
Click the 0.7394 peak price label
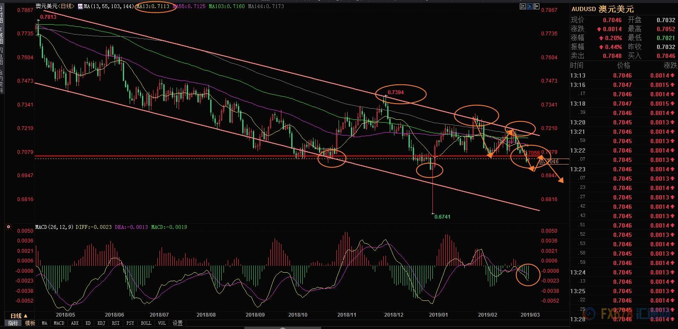point(396,92)
